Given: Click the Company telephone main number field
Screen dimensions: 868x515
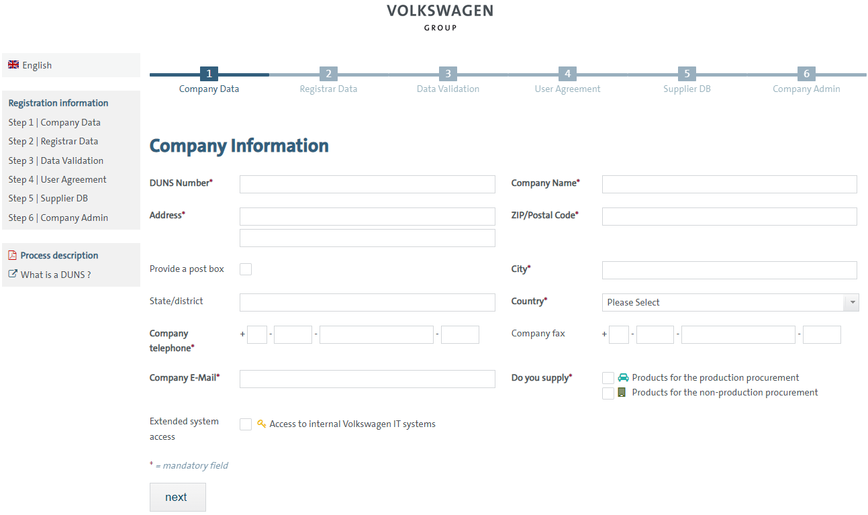Looking at the screenshot, I should coord(377,334).
